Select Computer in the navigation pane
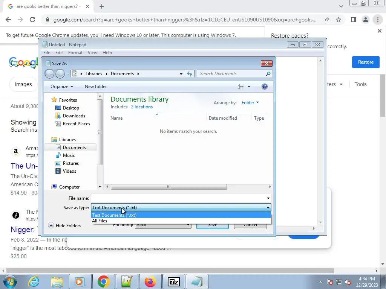Image resolution: width=386 pixels, height=289 pixels. click(x=69, y=187)
